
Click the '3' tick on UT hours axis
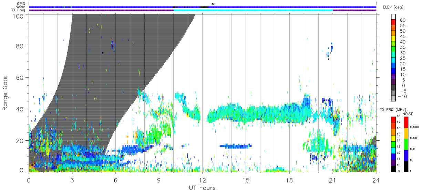click(x=72, y=180)
